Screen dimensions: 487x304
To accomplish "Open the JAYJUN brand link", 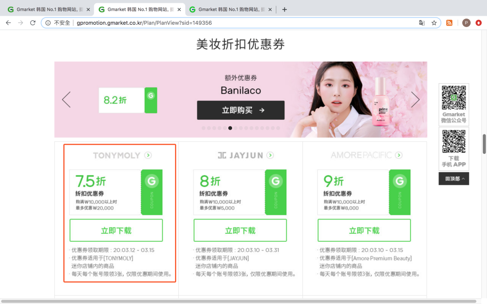I will click(240, 155).
